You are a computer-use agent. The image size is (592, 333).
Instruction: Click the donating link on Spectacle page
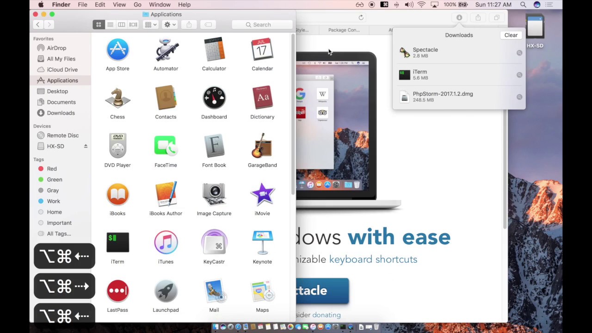(x=327, y=315)
